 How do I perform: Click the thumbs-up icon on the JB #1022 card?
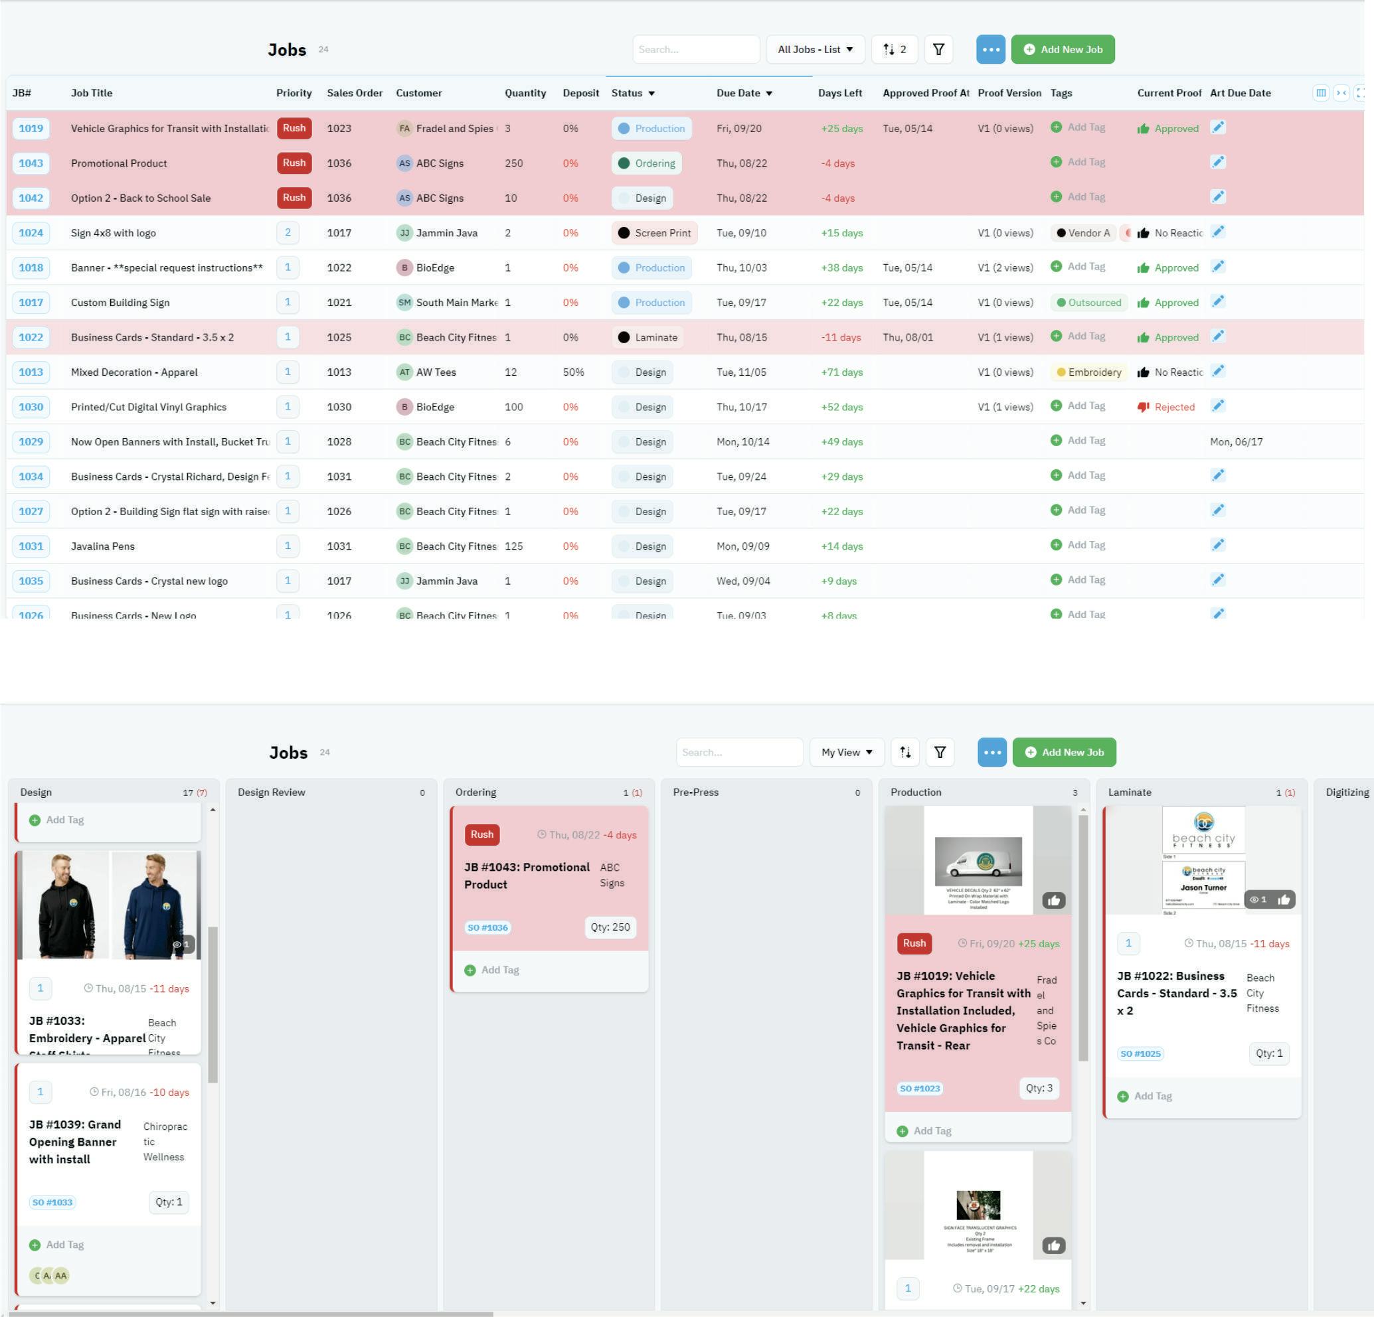click(x=1283, y=899)
